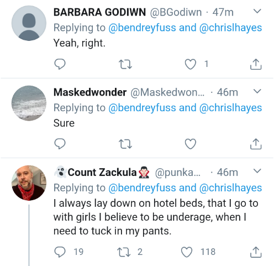Image resolution: width=274 pixels, height=266 pixels.
Task: Share Maskedwonder's tweet
Action: (256, 144)
